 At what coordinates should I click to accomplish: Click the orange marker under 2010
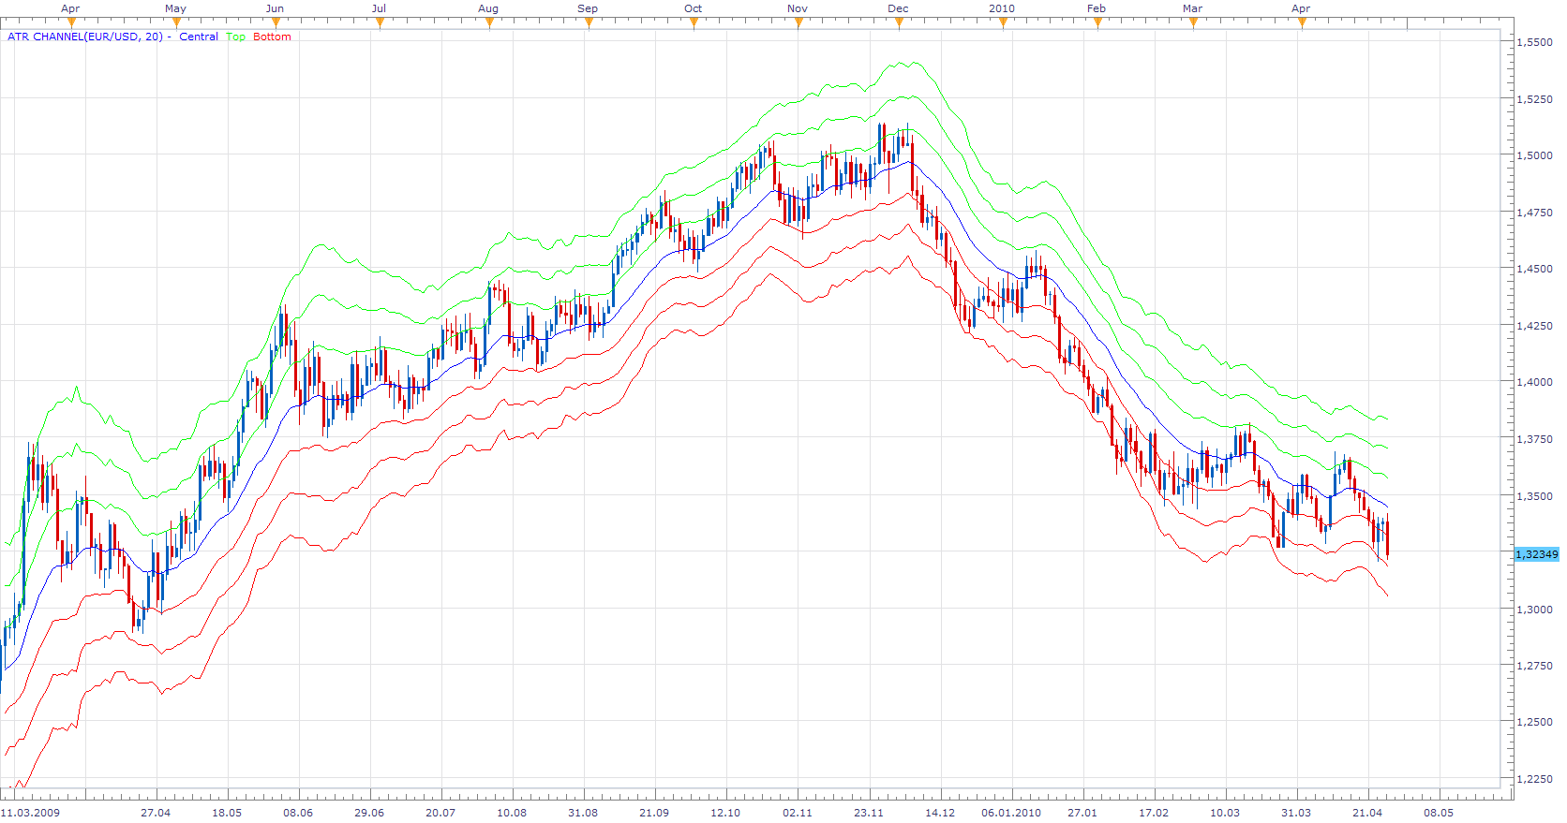click(x=1003, y=22)
